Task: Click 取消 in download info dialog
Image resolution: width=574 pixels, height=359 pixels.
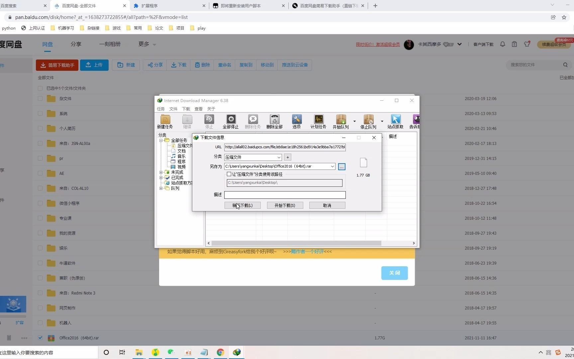Action: click(327, 205)
